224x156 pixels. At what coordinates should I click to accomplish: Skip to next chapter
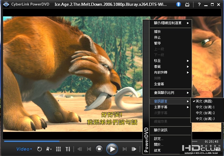pyautogui.click(x=125, y=149)
